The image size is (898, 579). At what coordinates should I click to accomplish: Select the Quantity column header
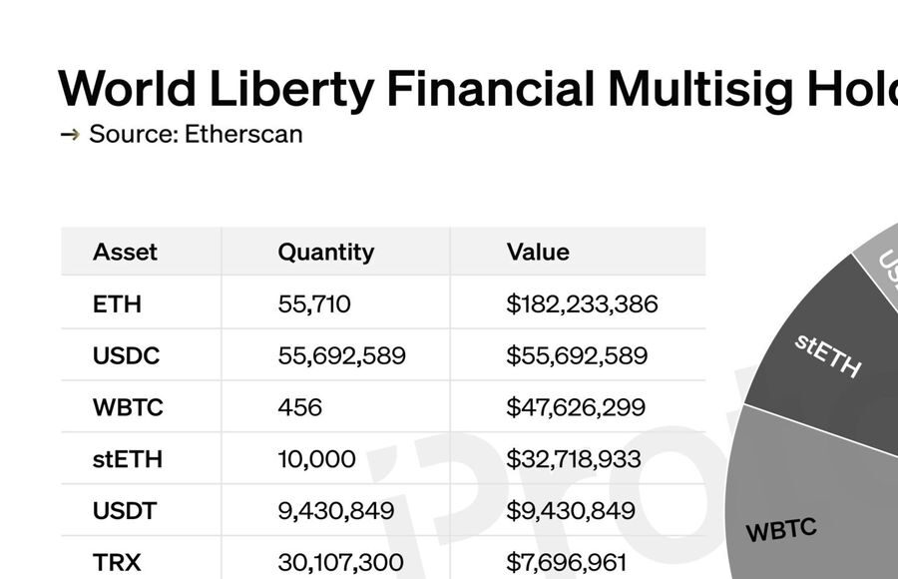326,252
